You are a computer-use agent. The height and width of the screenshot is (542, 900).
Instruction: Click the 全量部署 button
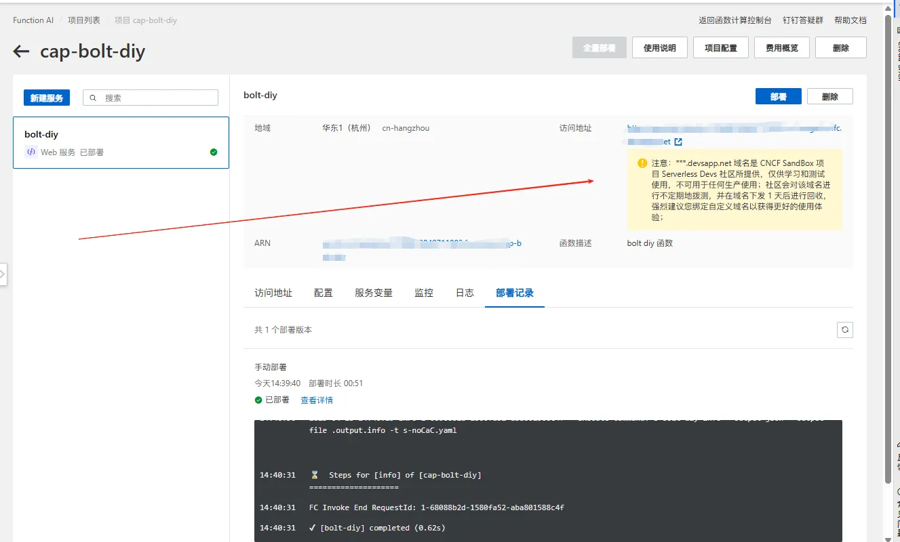(x=600, y=48)
